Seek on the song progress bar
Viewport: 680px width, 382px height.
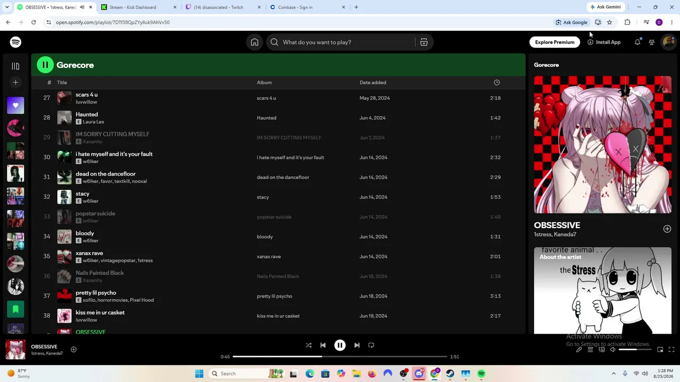tap(340, 357)
